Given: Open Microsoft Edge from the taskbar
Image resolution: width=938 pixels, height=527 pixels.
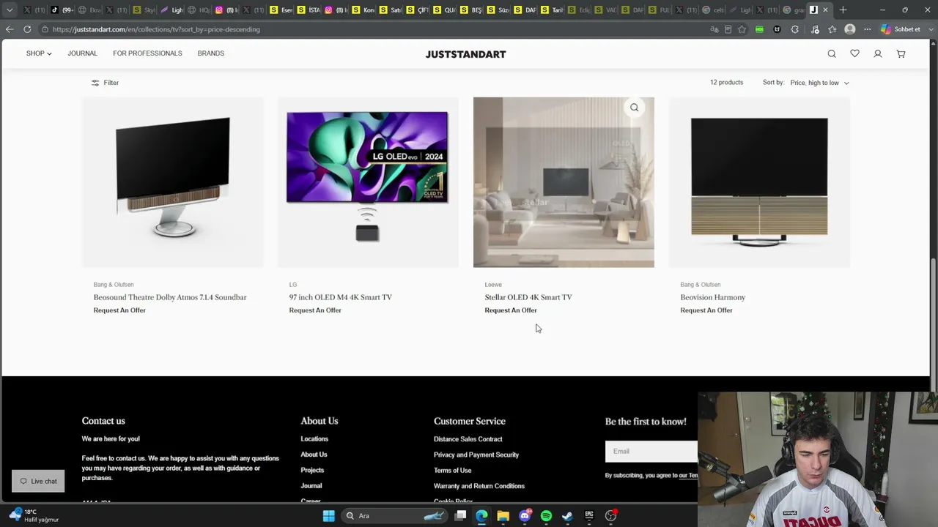Looking at the screenshot, I should coord(481,516).
